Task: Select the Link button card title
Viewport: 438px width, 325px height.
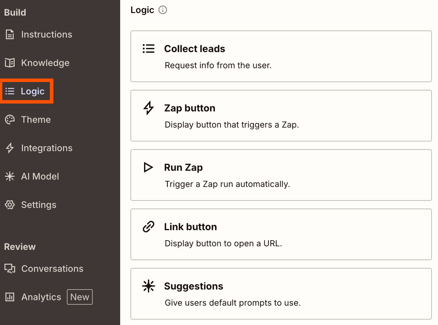Action: click(191, 227)
